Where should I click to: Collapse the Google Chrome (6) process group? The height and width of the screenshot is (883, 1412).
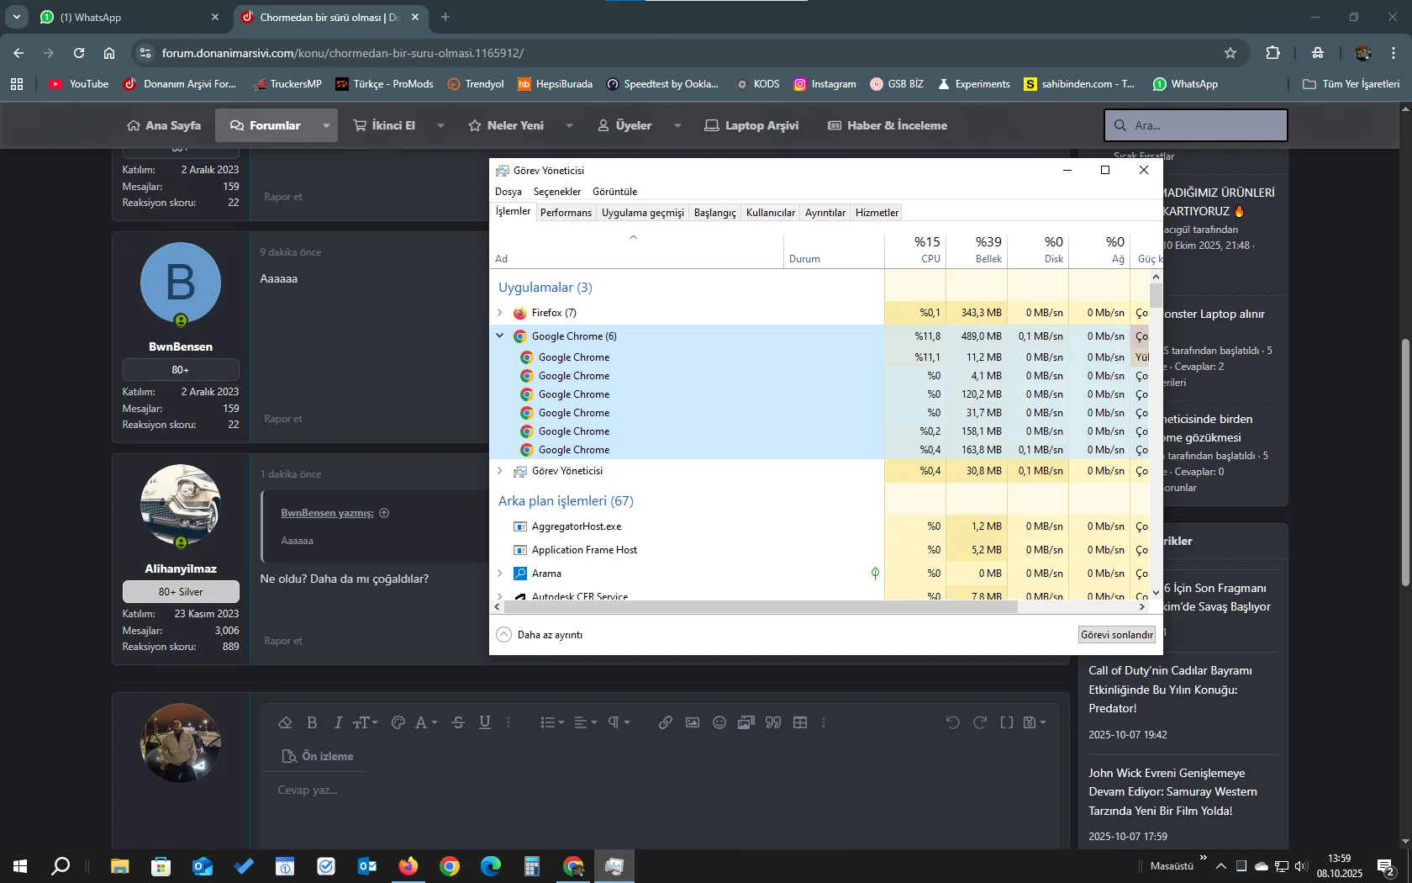(500, 336)
